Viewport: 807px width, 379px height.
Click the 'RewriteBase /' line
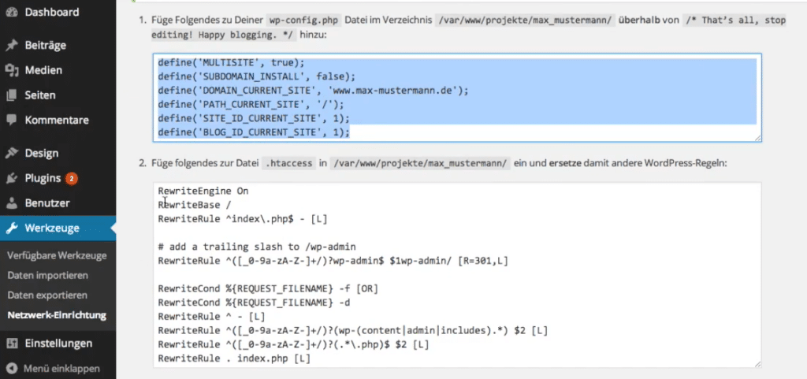point(195,205)
